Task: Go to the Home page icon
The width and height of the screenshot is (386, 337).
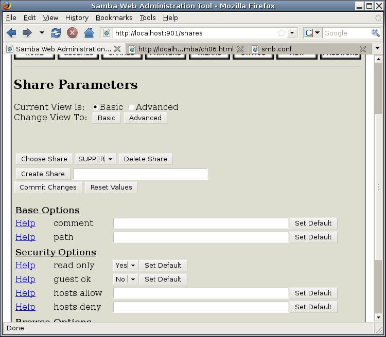Action: click(89, 33)
